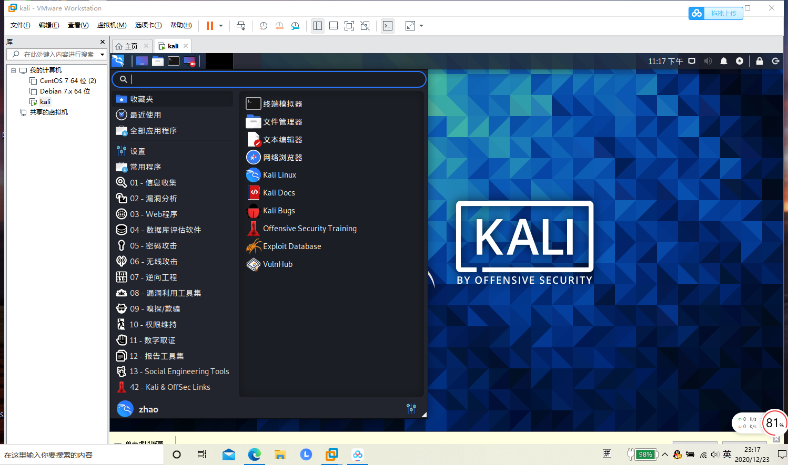Select CentOS 7 64 位 (2) VM
This screenshot has width=788, height=465.
click(x=63, y=81)
